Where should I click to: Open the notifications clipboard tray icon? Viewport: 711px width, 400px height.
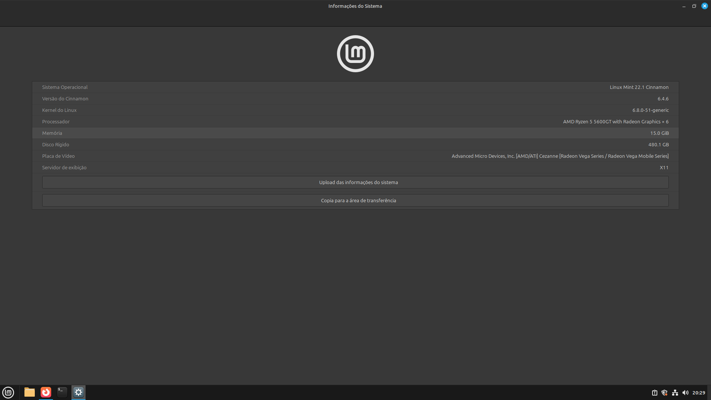(x=654, y=393)
